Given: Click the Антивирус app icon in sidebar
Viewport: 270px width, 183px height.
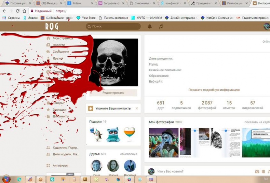Looking at the screenshot, I should click(48, 166).
